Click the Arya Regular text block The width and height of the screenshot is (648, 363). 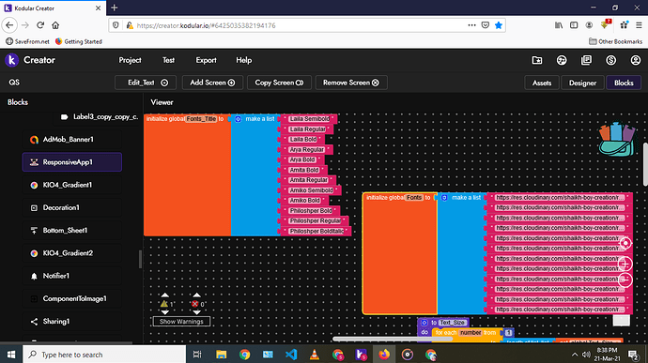coord(307,149)
